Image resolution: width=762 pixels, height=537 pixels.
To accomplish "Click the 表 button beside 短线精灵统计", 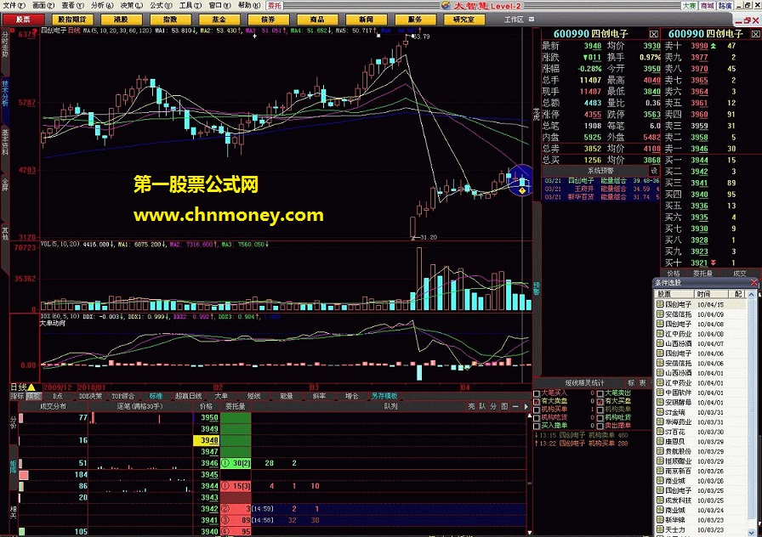I will [642, 383].
